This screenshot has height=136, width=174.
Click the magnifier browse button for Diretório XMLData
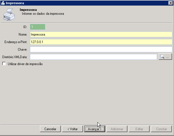165,57
